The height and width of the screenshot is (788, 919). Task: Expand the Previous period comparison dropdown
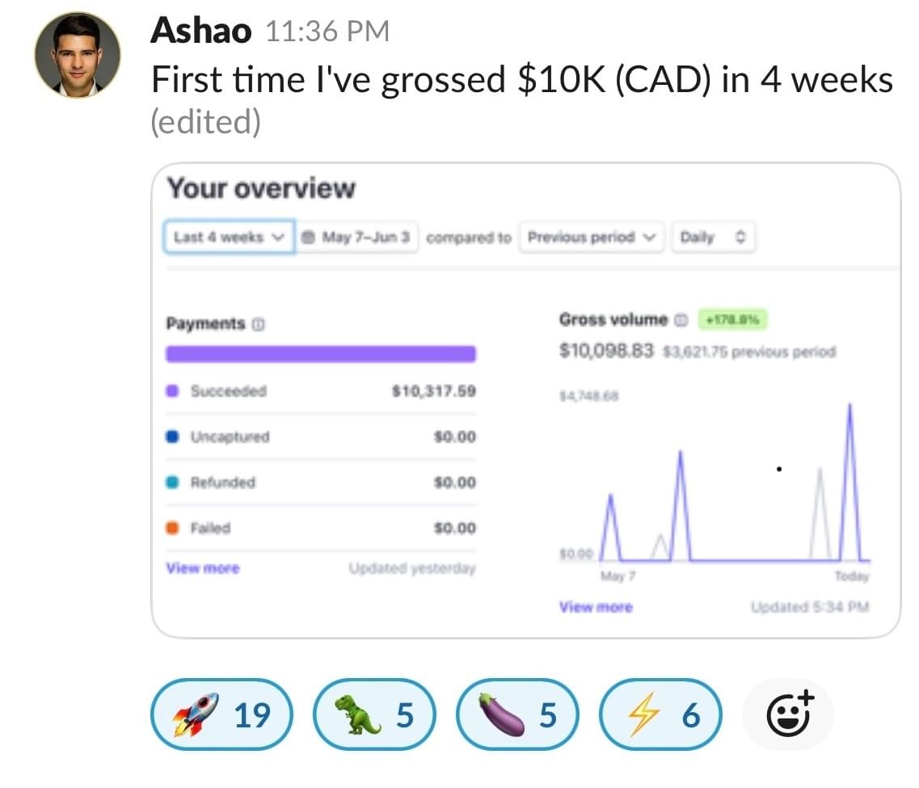[592, 238]
